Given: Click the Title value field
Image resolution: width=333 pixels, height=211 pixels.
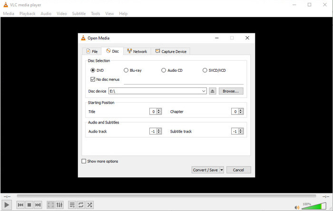Looking at the screenshot, I should click(x=153, y=112).
